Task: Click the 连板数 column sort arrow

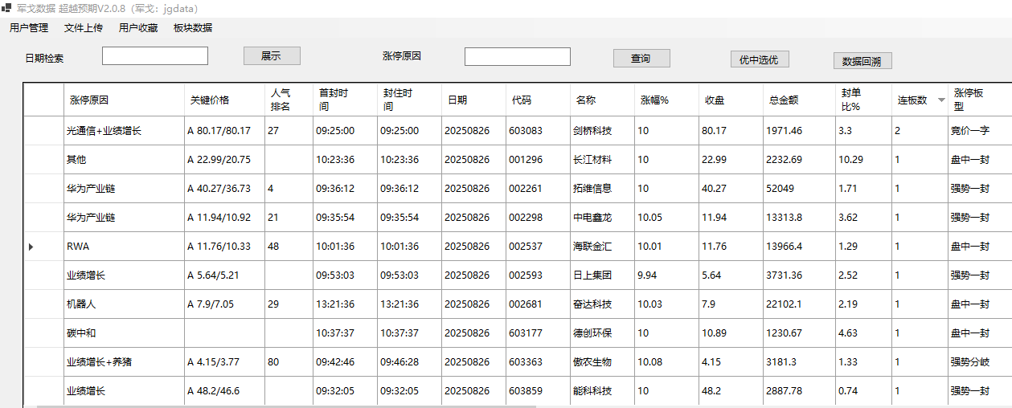Action: (x=941, y=100)
